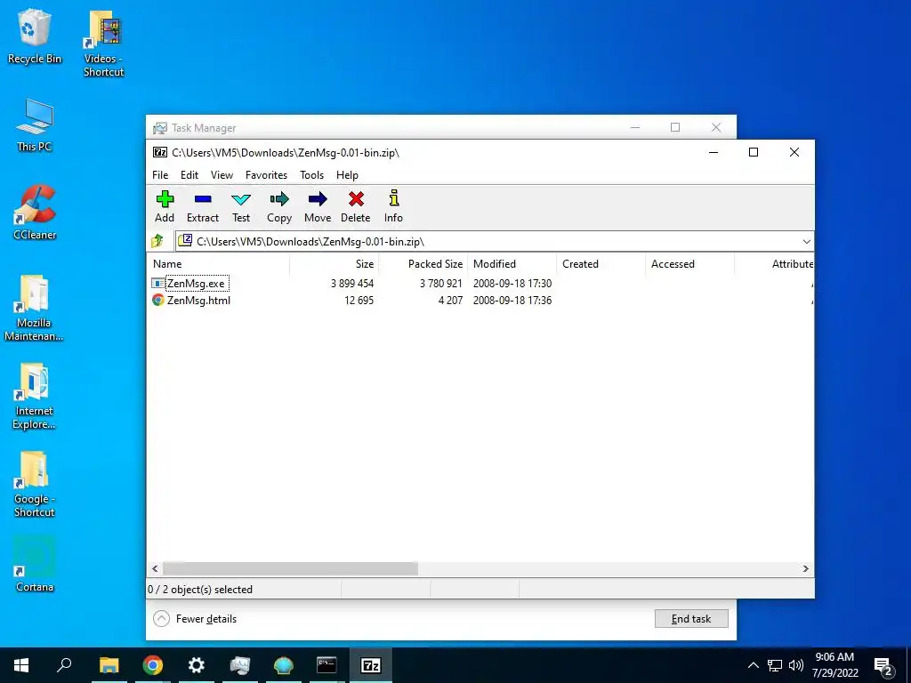The width and height of the screenshot is (911, 683).
Task: Switch to Task Manager taskbar icon
Action: (240, 665)
